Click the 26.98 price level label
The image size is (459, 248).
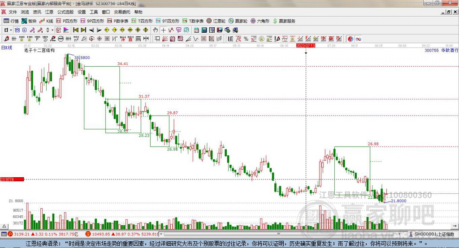point(373,144)
